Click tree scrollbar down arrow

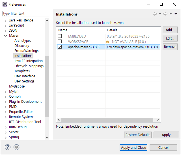47,137
